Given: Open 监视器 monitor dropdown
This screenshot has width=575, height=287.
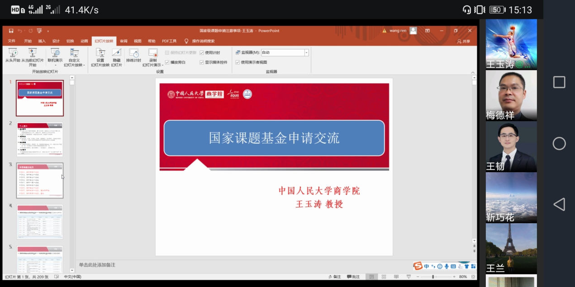Looking at the screenshot, I should click(x=306, y=52).
